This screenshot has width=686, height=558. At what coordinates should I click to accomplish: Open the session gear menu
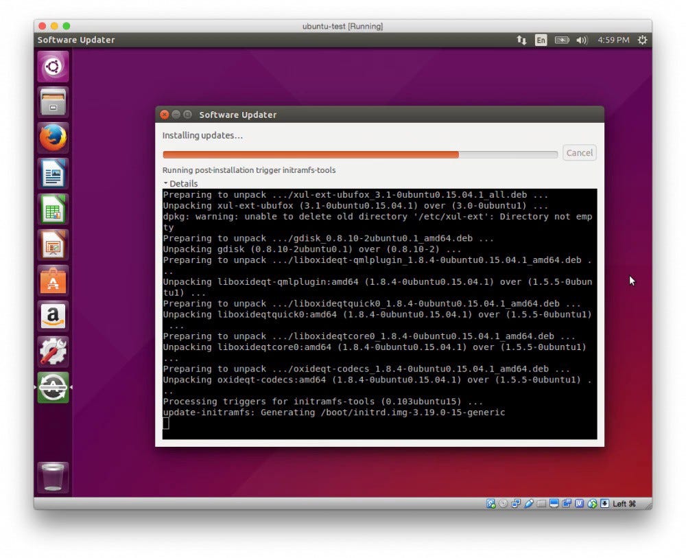point(642,40)
